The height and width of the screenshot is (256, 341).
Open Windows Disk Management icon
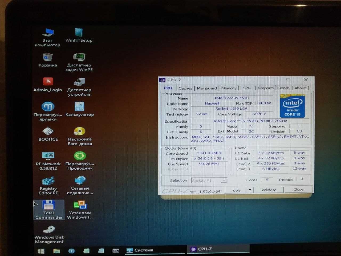tap(49, 234)
